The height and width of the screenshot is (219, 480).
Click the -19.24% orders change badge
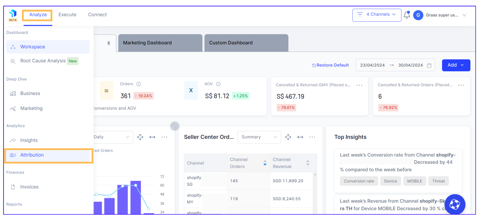pyautogui.click(x=144, y=96)
